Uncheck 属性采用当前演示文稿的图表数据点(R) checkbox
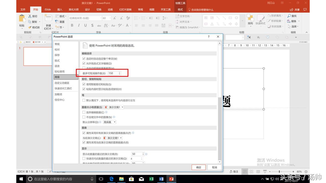Screen dimensions: 326x183 click(x=84, y=143)
